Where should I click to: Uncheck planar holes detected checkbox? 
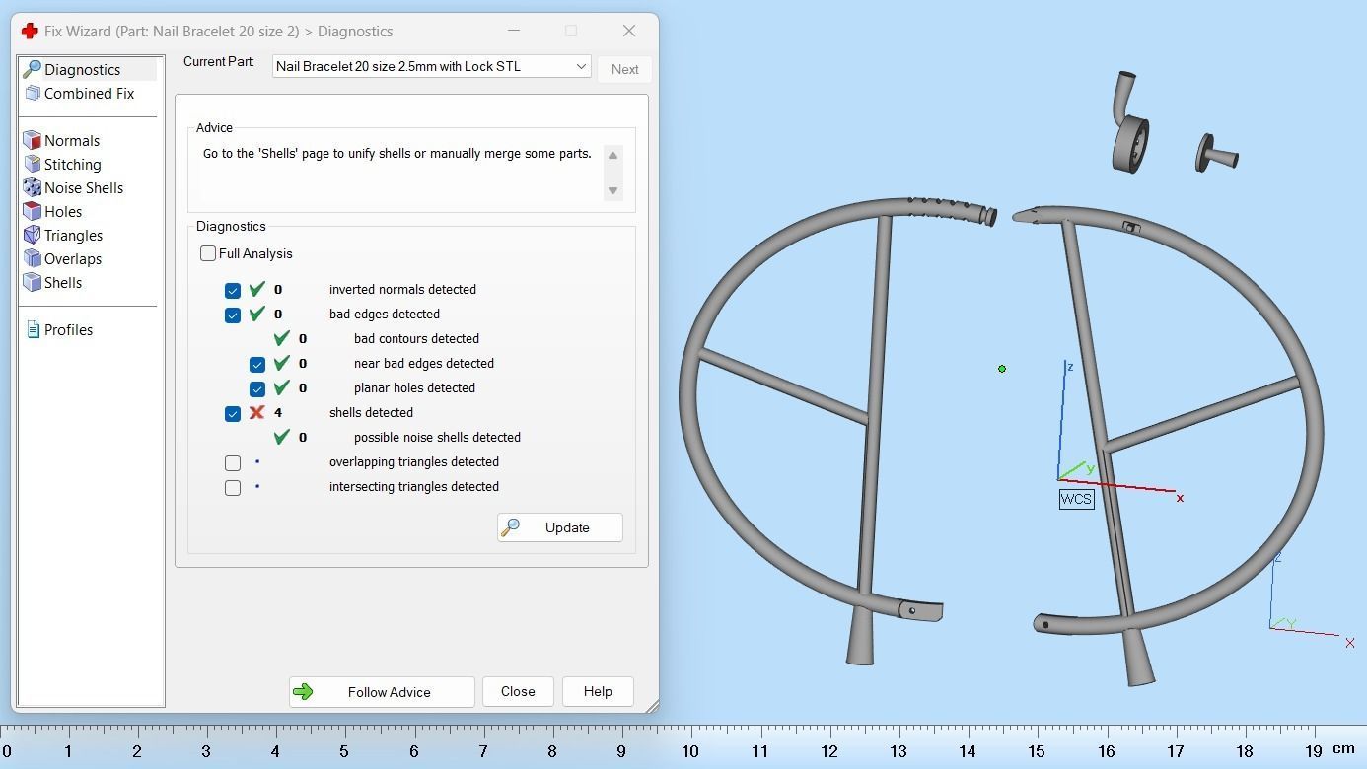pyautogui.click(x=257, y=388)
